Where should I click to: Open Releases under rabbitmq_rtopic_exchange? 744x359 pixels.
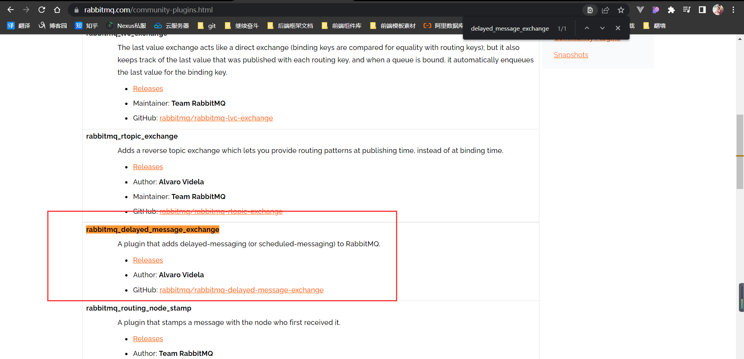(x=148, y=167)
